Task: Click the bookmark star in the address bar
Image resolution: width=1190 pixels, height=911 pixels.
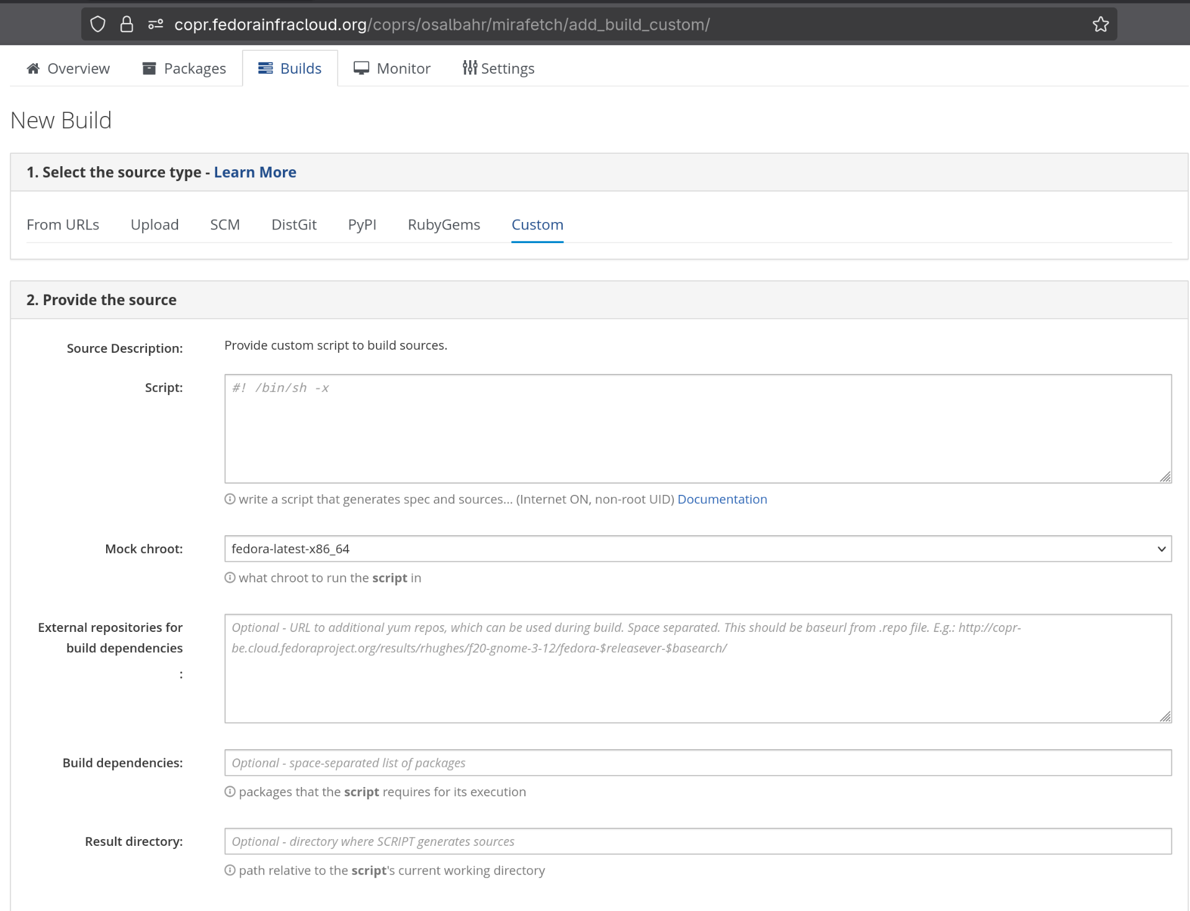Action: (1100, 24)
